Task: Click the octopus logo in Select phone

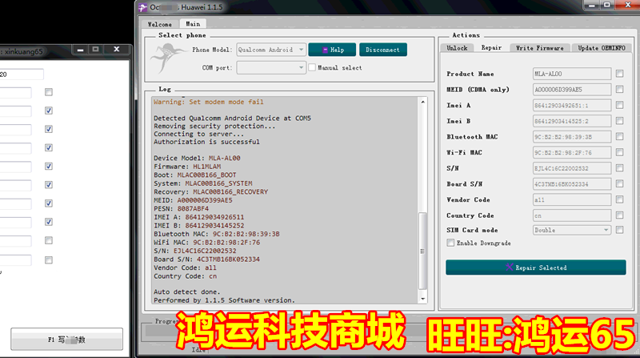Action: [x=167, y=58]
